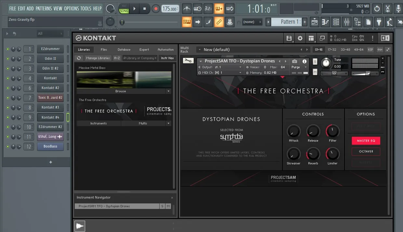
Task: Open Kontakt workspace layout icon
Action: tap(311, 38)
